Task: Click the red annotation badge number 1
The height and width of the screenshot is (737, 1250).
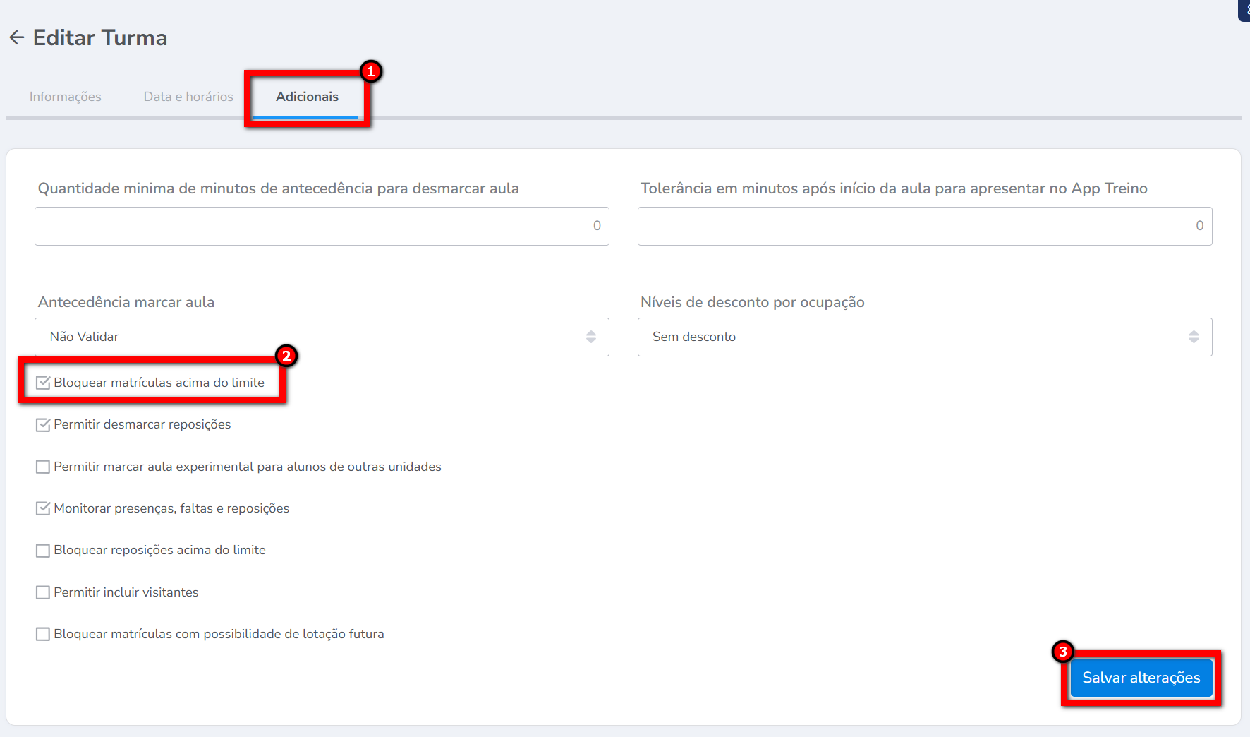Action: [370, 71]
